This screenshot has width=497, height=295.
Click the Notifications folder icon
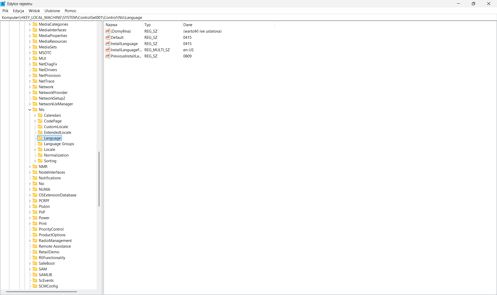(x=35, y=178)
